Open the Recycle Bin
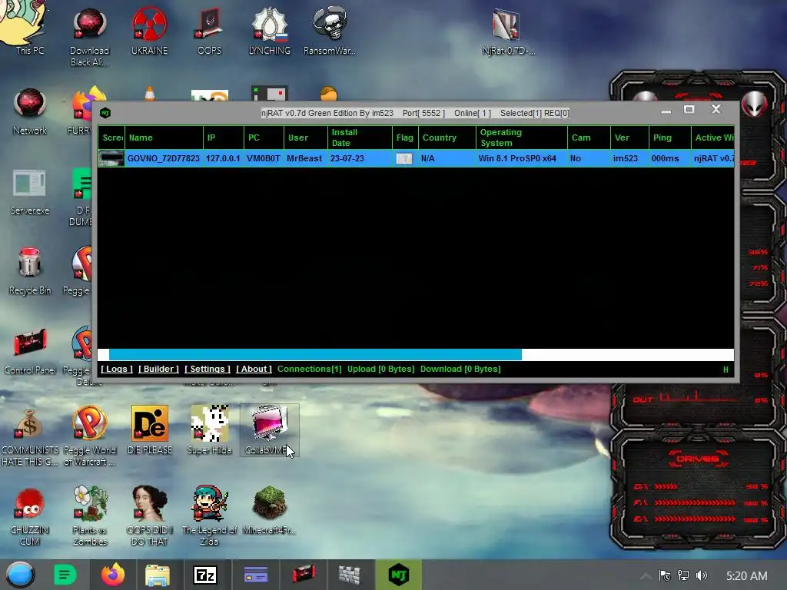 30,271
